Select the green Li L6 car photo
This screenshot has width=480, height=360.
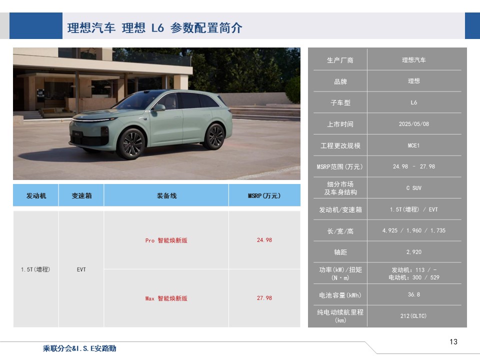tap(156, 113)
